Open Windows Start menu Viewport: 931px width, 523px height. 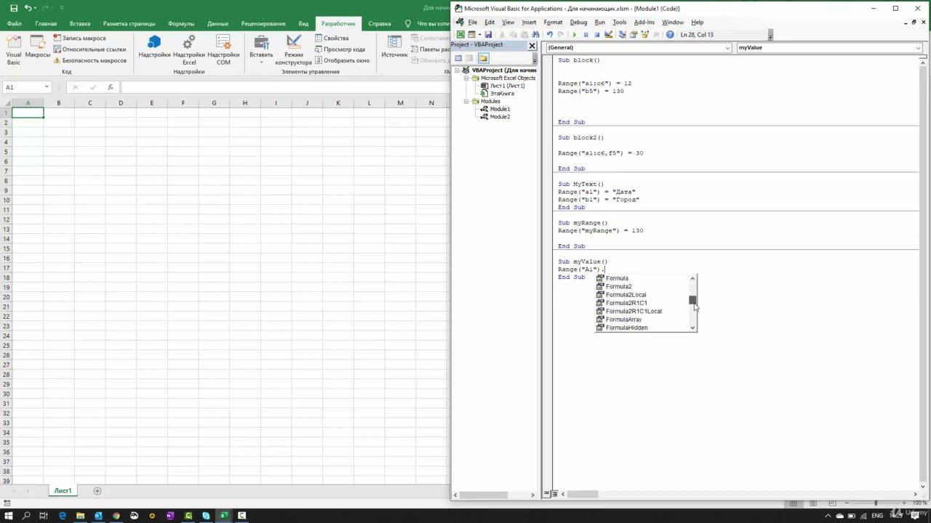[x=9, y=516]
